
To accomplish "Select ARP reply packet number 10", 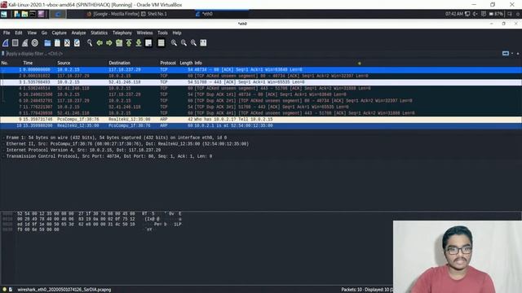I will 261,125.
